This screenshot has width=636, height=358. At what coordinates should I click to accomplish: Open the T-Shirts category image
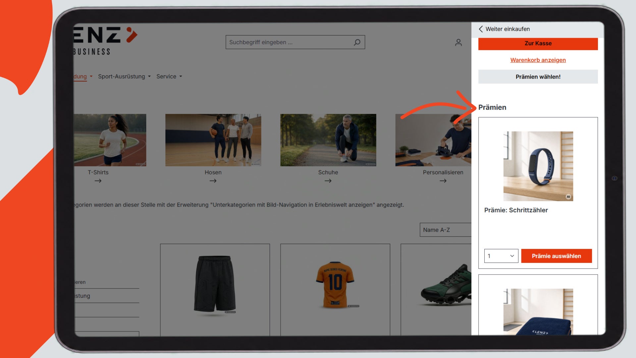coord(110,140)
